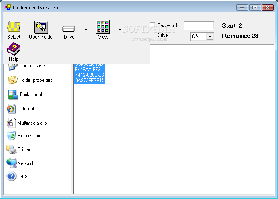Click the highlighted F44EAA-FF21 folder item
This screenshot has height=199, width=278.
click(x=90, y=74)
